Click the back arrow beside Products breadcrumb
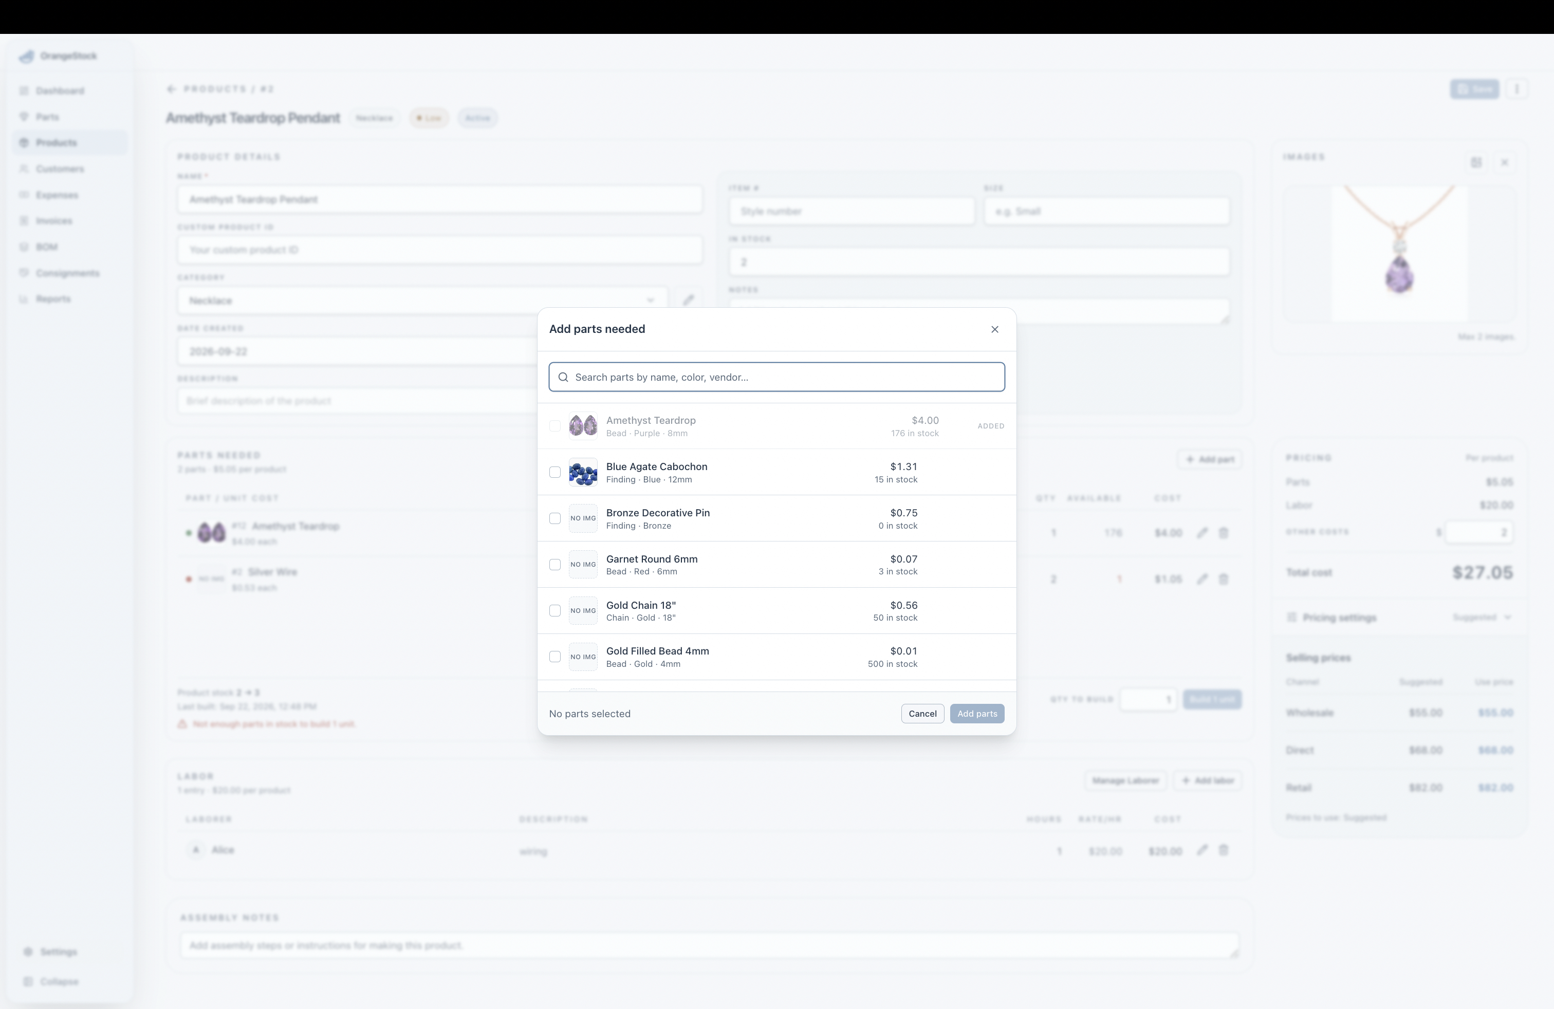 pos(172,89)
